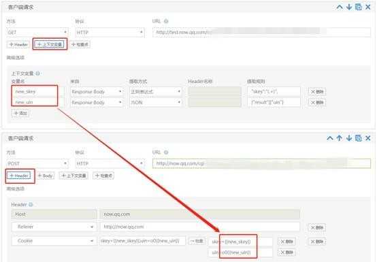Open protocol HTTP dropdown in POST request

(110, 163)
